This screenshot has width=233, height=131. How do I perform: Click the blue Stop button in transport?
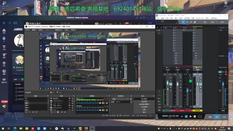(186, 117)
